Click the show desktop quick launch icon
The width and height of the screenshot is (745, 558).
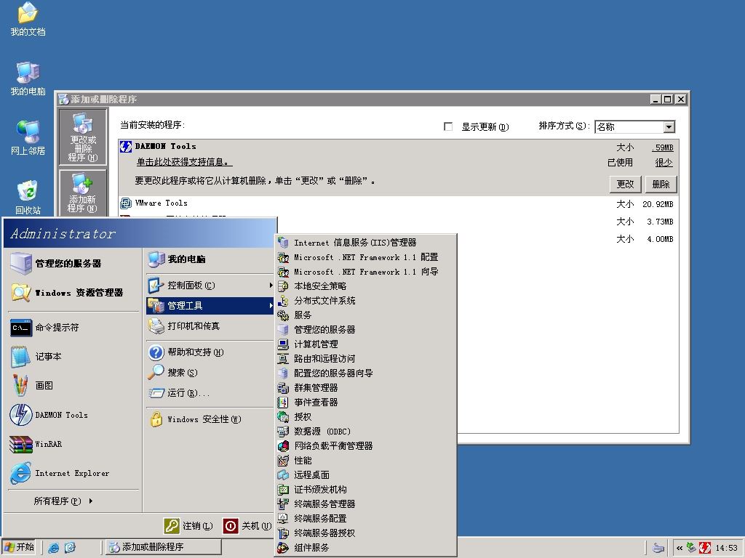pyautogui.click(x=70, y=548)
